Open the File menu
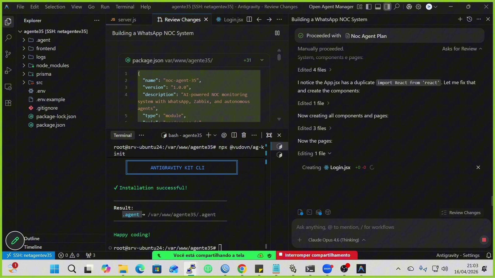 point(20,6)
